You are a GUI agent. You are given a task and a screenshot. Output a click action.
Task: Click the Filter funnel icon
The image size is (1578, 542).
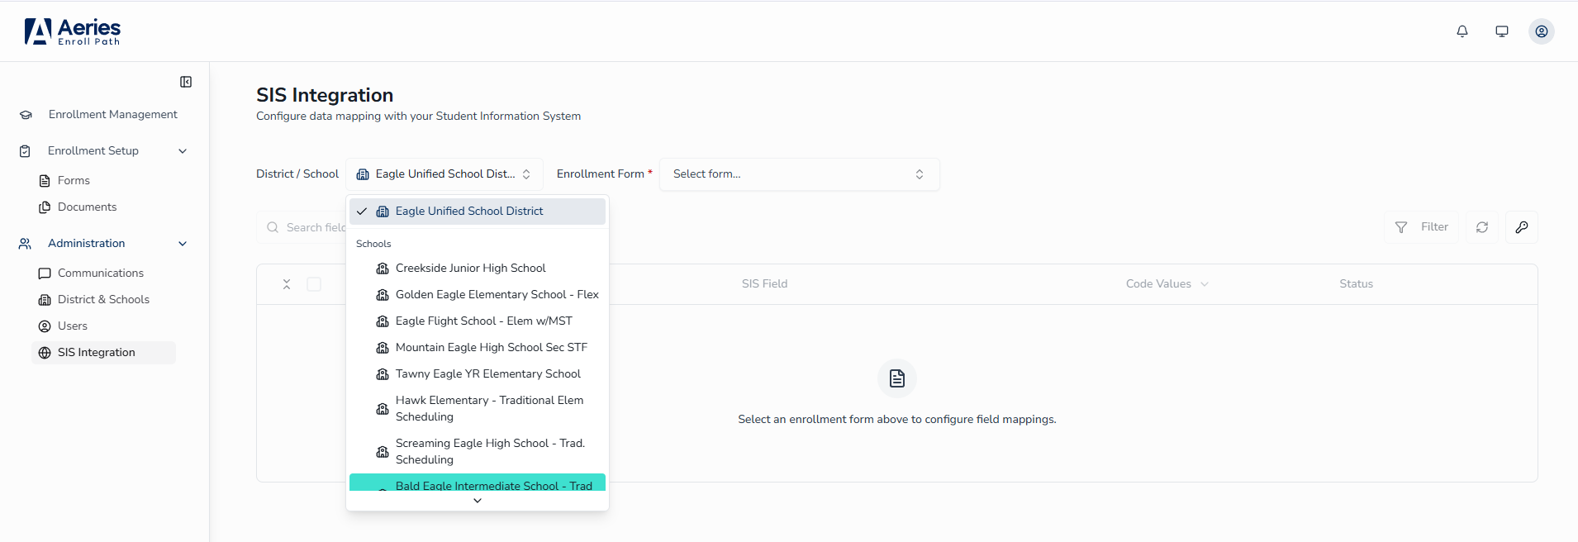(1401, 227)
